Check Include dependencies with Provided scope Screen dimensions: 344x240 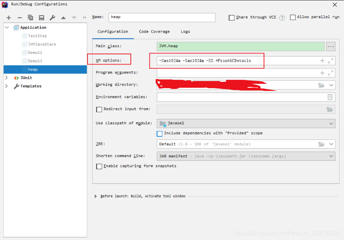pos(160,134)
